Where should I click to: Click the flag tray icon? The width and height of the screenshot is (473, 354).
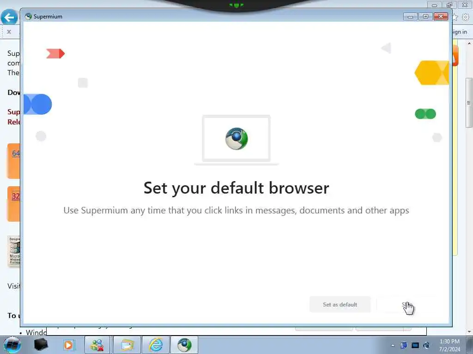404,345
